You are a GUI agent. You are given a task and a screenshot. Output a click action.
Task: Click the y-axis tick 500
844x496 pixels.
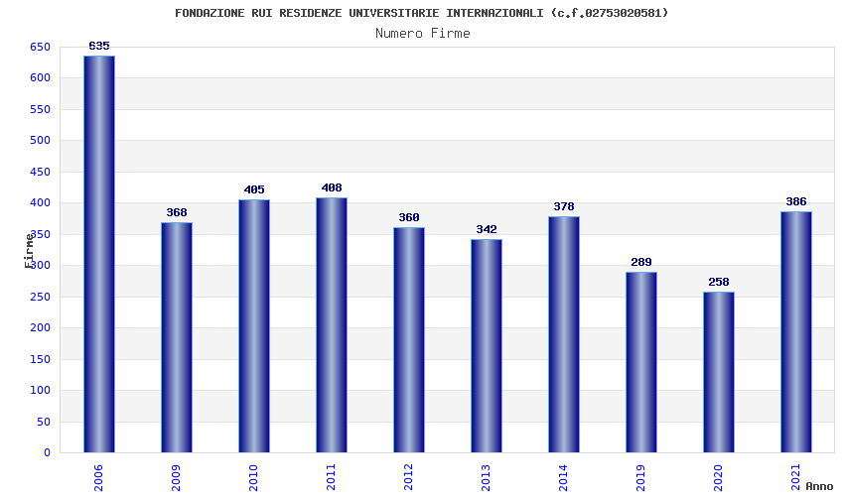tap(41, 140)
